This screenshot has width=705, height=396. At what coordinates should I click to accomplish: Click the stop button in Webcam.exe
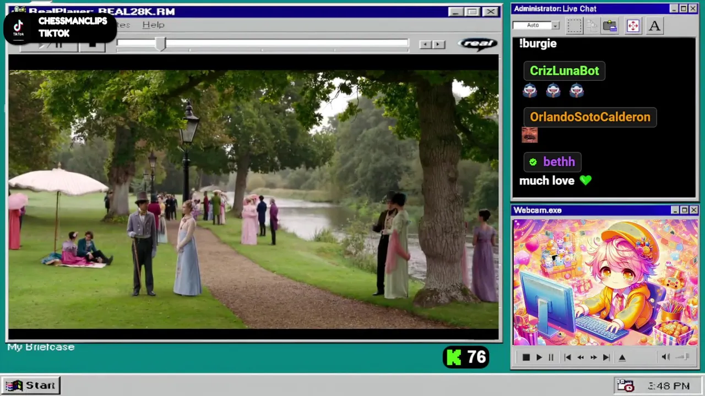coord(526,358)
